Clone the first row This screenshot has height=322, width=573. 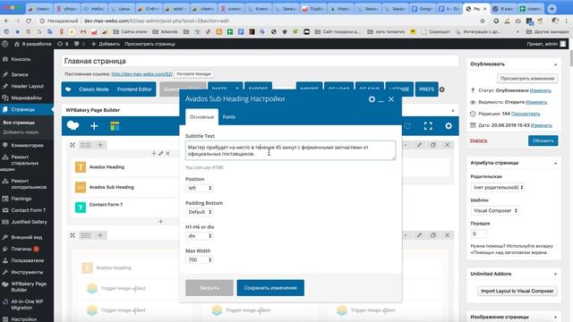coord(433,145)
